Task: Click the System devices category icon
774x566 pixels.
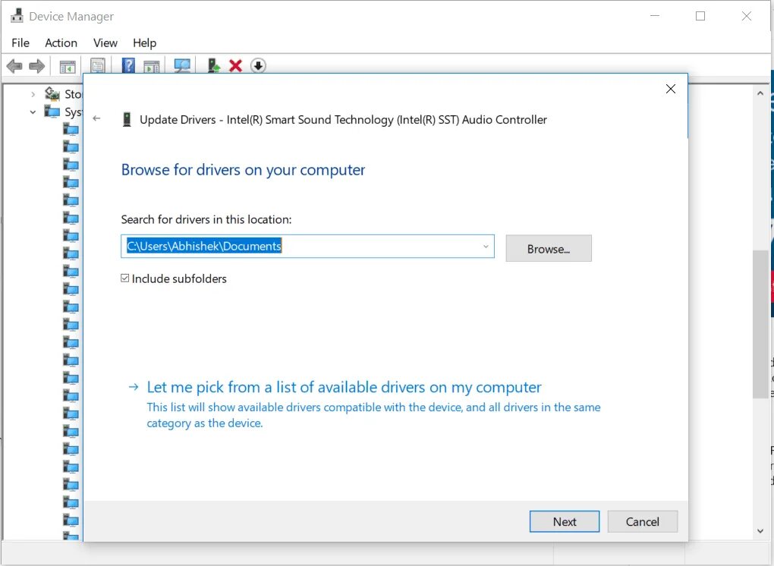Action: [x=52, y=112]
